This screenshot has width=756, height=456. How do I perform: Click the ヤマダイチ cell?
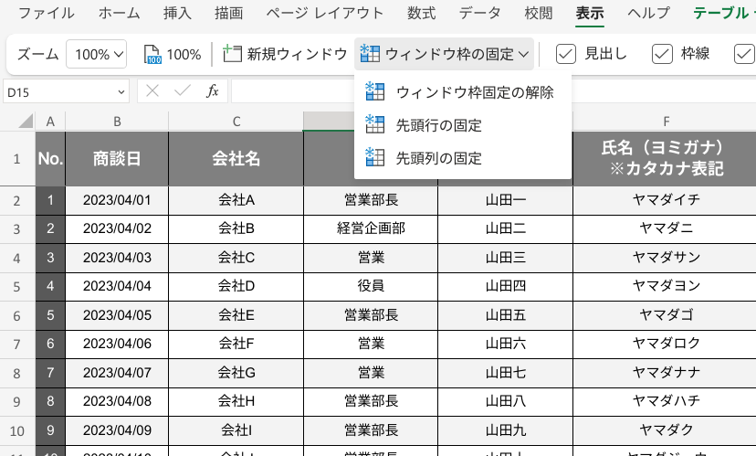[x=666, y=200]
